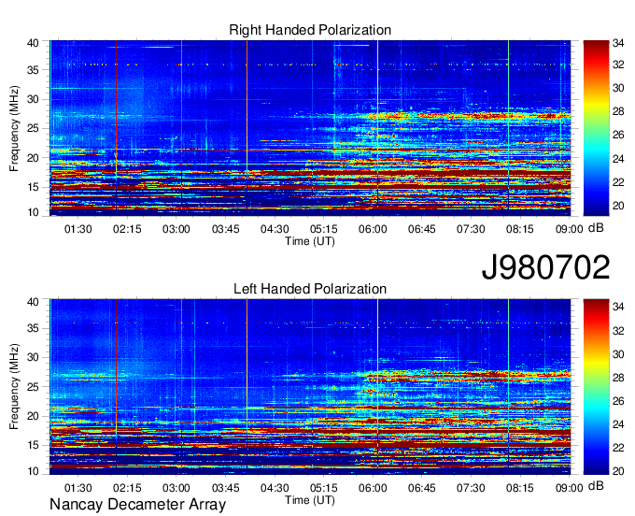635x516 pixels.
Task: Click the yellow vertical line in the left-handed spectrogram
Action: tap(377, 386)
